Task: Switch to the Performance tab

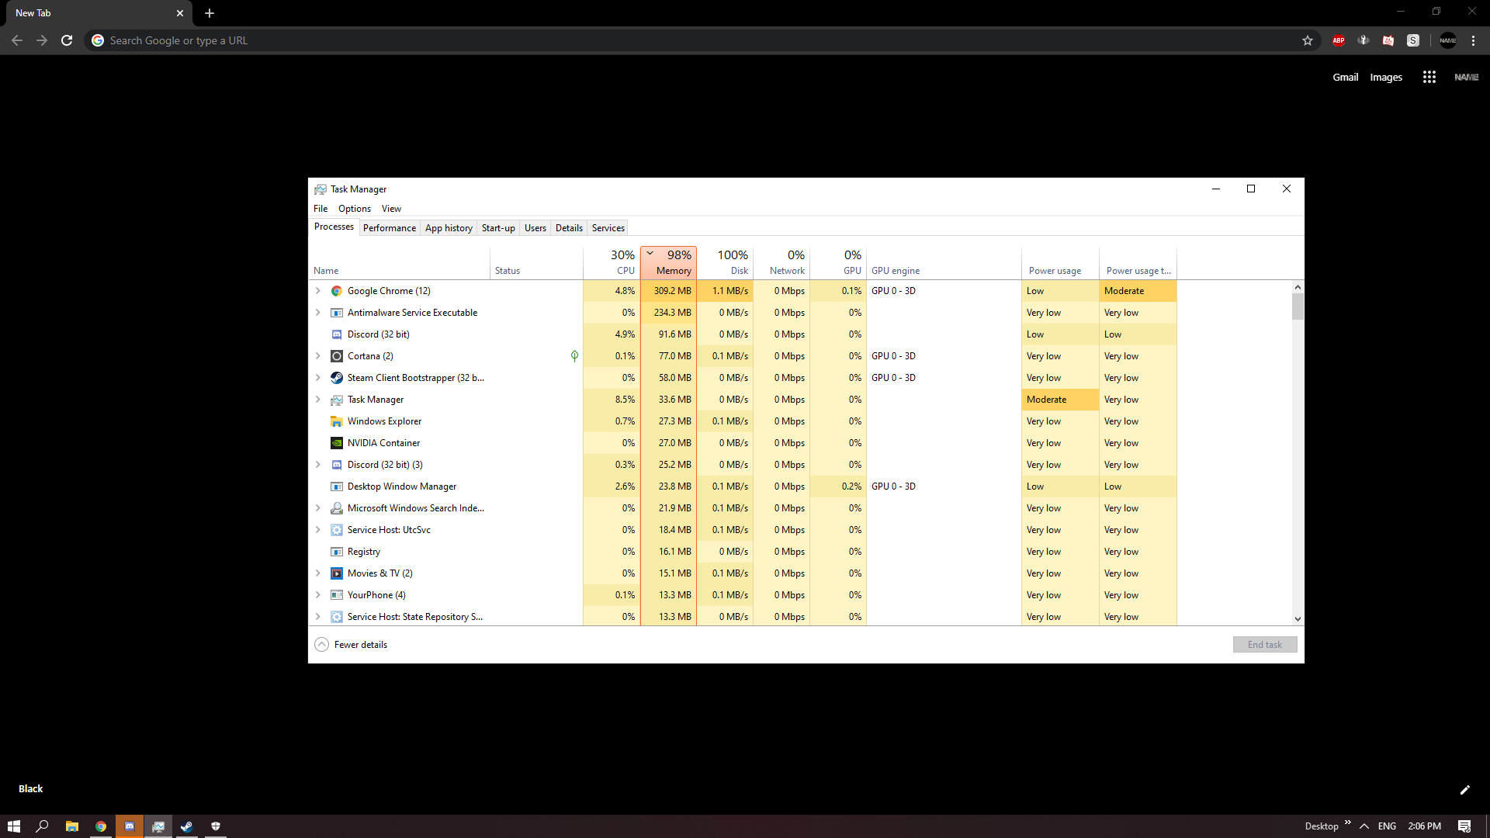Action: click(389, 227)
